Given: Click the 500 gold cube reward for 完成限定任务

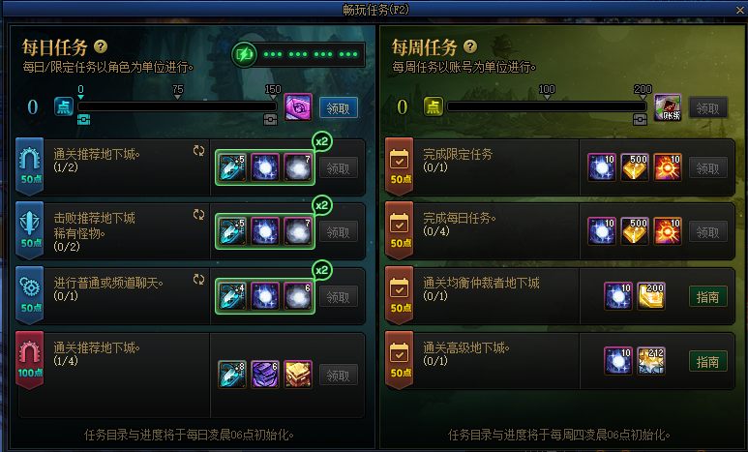Looking at the screenshot, I should tap(635, 167).
